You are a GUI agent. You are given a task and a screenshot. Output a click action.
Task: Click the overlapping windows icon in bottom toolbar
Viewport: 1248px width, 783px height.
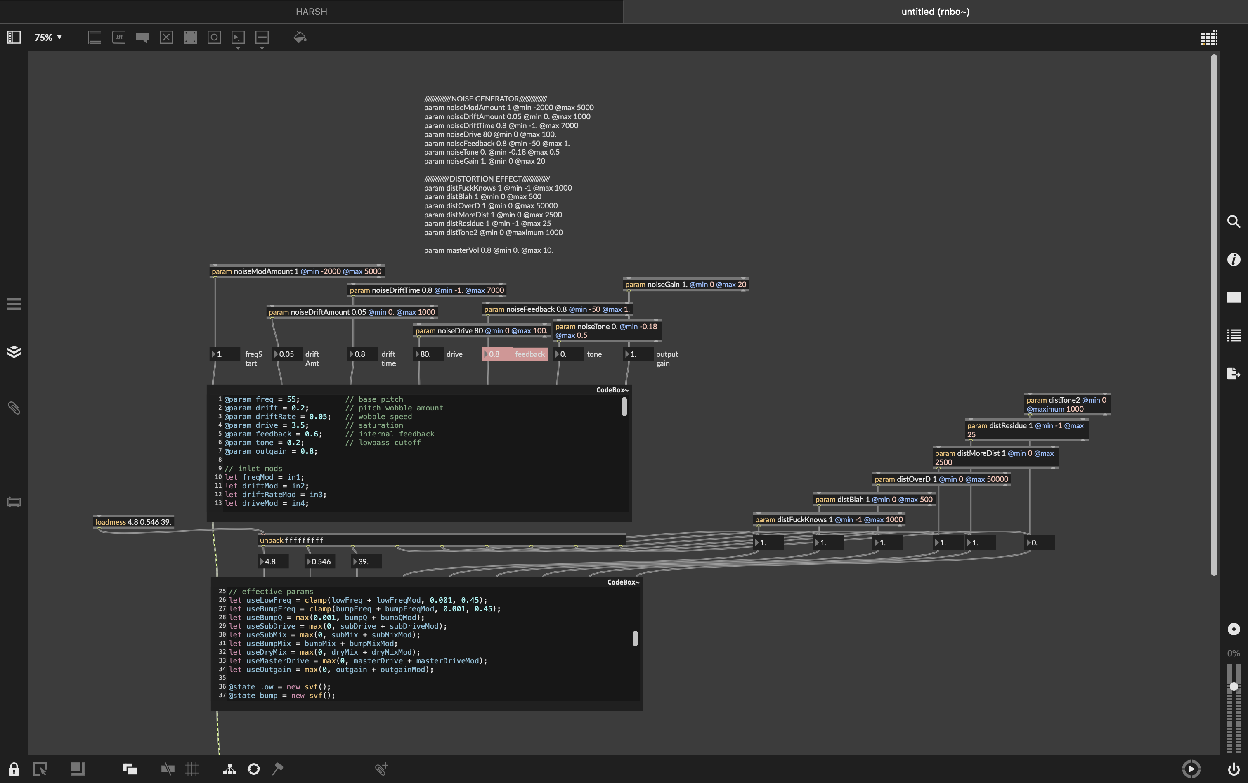(x=130, y=769)
